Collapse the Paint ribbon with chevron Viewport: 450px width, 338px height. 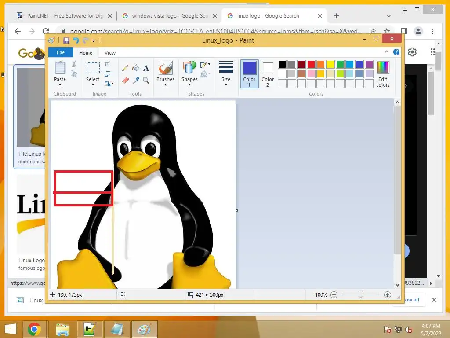pyautogui.click(x=387, y=52)
